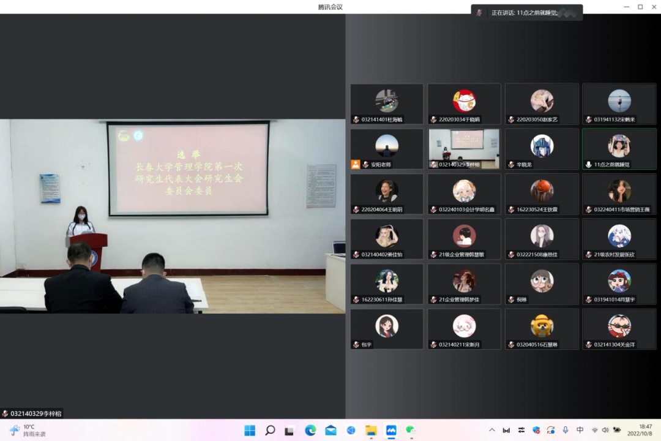Launch Microsoft Edge from the taskbar
Screen dimensions: 661x441
[x=311, y=430]
